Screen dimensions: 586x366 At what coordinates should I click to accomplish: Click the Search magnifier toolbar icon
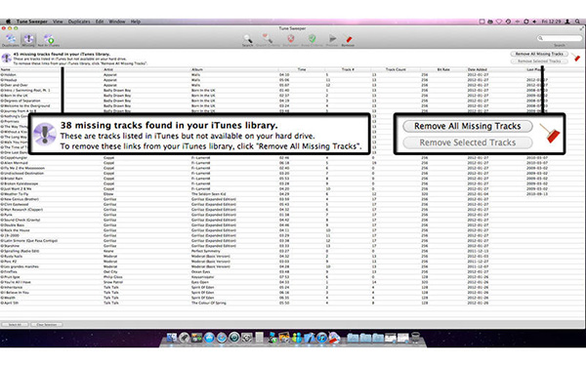(247, 40)
